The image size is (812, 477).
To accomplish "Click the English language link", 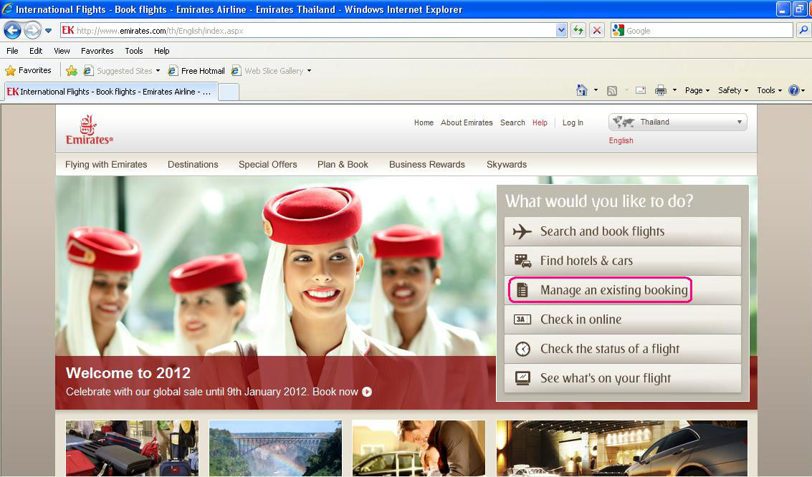I will (621, 140).
